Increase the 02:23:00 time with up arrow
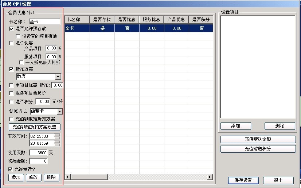 [57, 135]
